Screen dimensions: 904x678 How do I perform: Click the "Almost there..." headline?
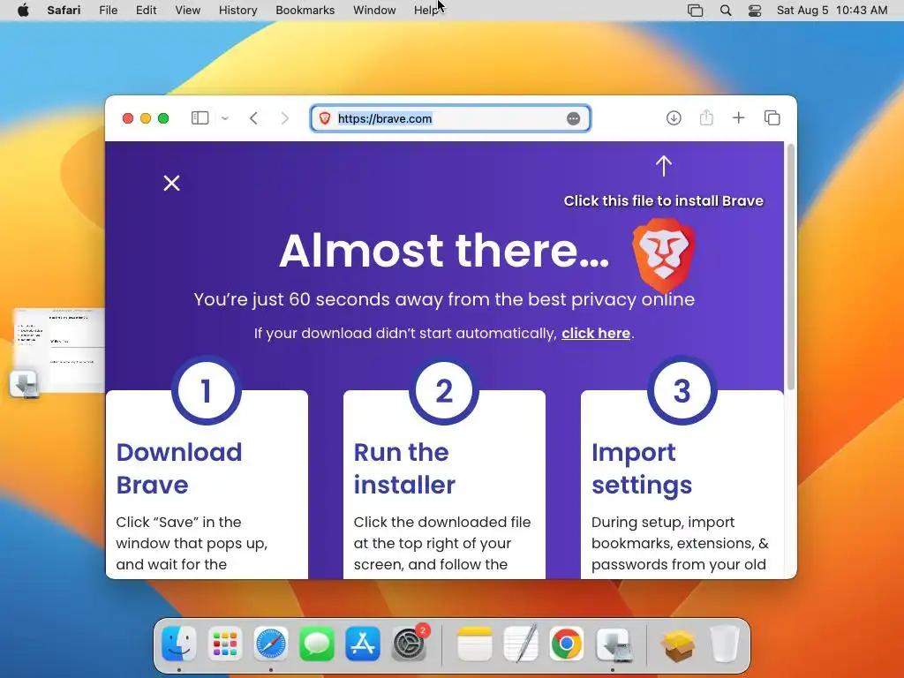[444, 251]
